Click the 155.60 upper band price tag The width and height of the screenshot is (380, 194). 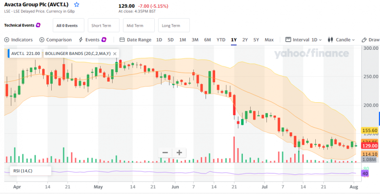coord(370,130)
